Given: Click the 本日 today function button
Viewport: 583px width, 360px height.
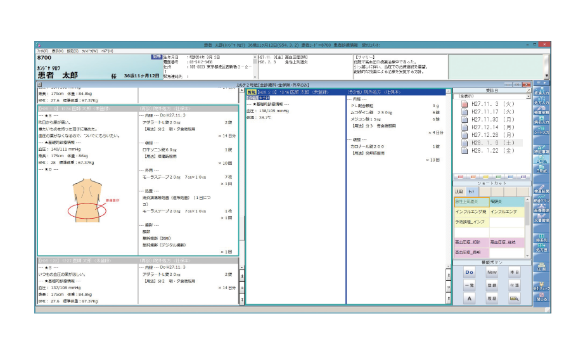Looking at the screenshot, I should click(514, 272).
